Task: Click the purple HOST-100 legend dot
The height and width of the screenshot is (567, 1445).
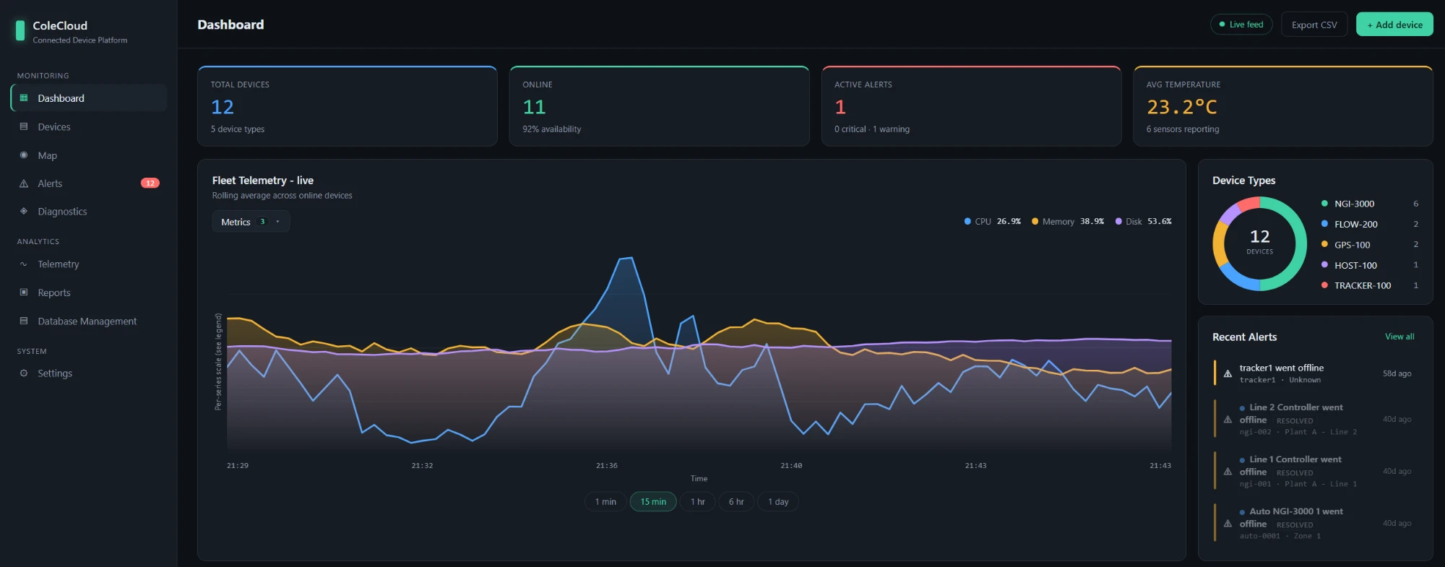Action: 1324,265
